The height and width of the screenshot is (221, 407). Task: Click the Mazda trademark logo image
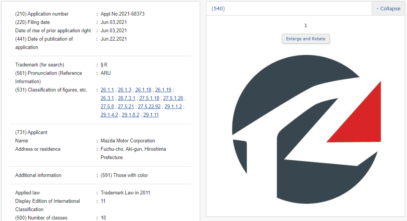pyautogui.click(x=306, y=129)
